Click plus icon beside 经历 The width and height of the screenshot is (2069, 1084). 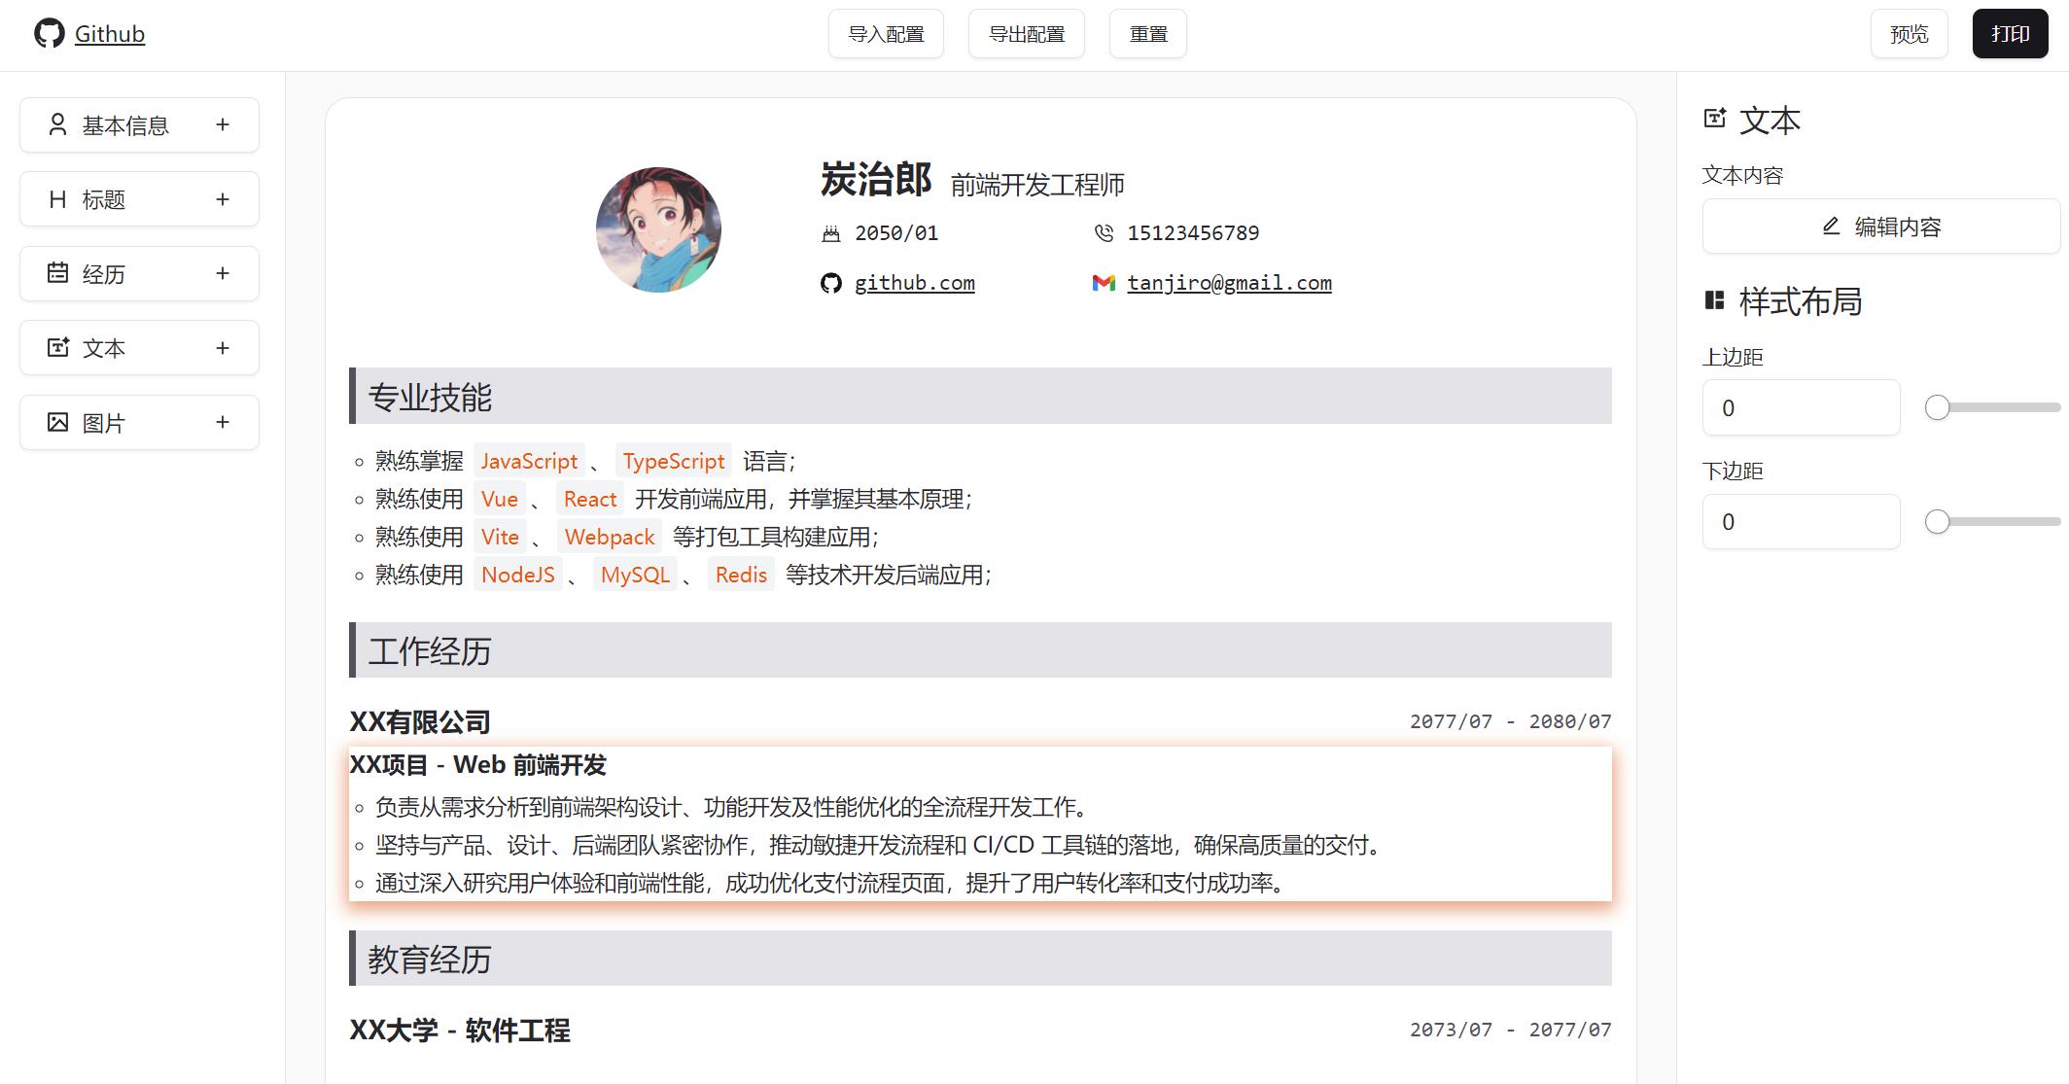[223, 273]
